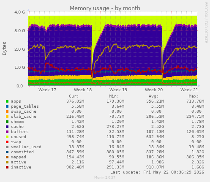The image size is (210, 182).
Task: Click the cache min value 273.27M
Action: point(115,127)
